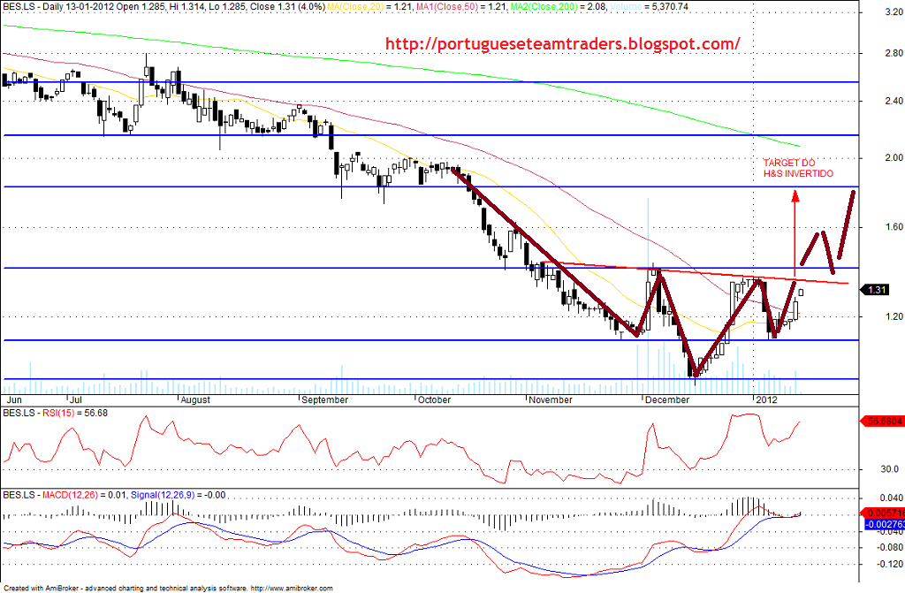Click the December label on time axis
Image resolution: width=905 pixels, height=593 pixels.
coord(667,399)
